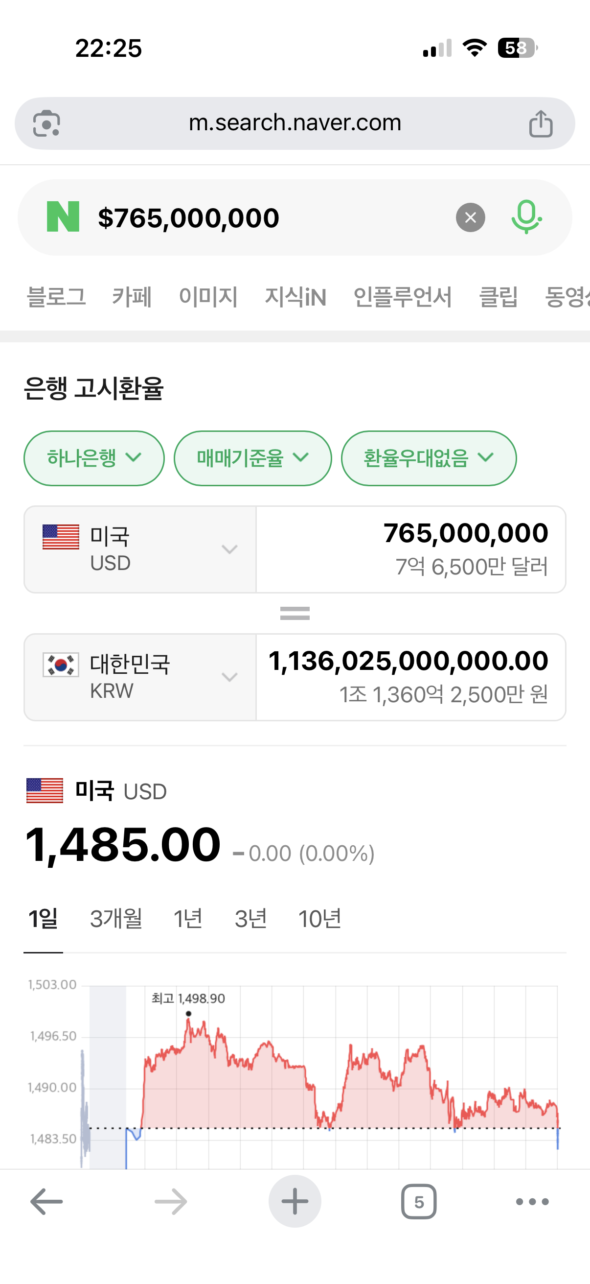The image size is (590, 1284).
Task: Tap the green Naver N logo
Action: (63, 217)
